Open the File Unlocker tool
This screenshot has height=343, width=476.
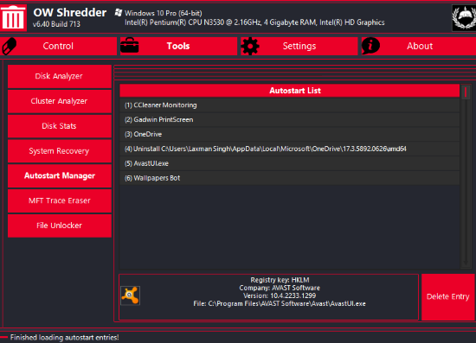[x=60, y=225]
